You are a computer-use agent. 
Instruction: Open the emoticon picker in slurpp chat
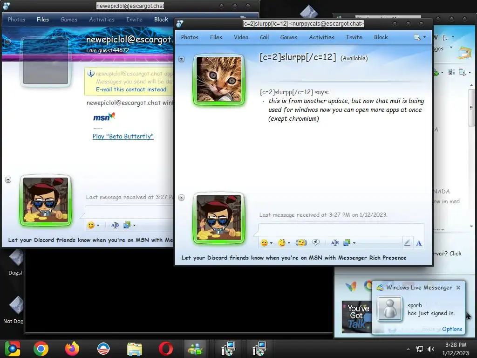[264, 243]
